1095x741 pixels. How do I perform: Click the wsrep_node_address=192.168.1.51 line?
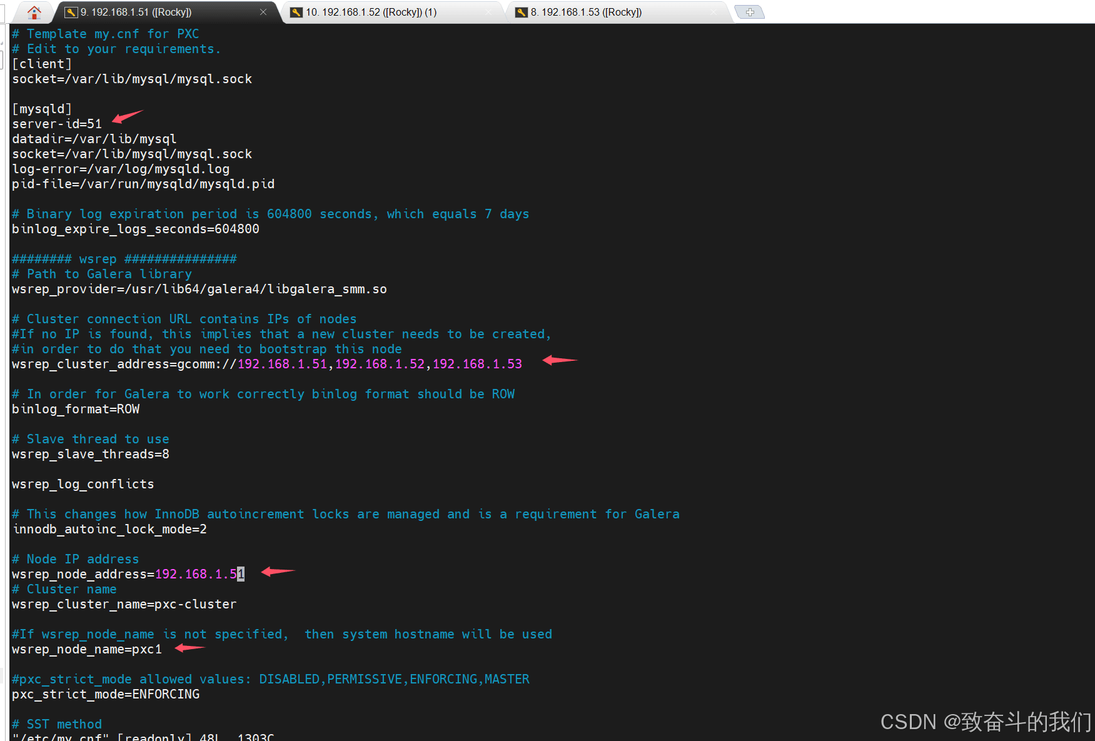(x=128, y=574)
